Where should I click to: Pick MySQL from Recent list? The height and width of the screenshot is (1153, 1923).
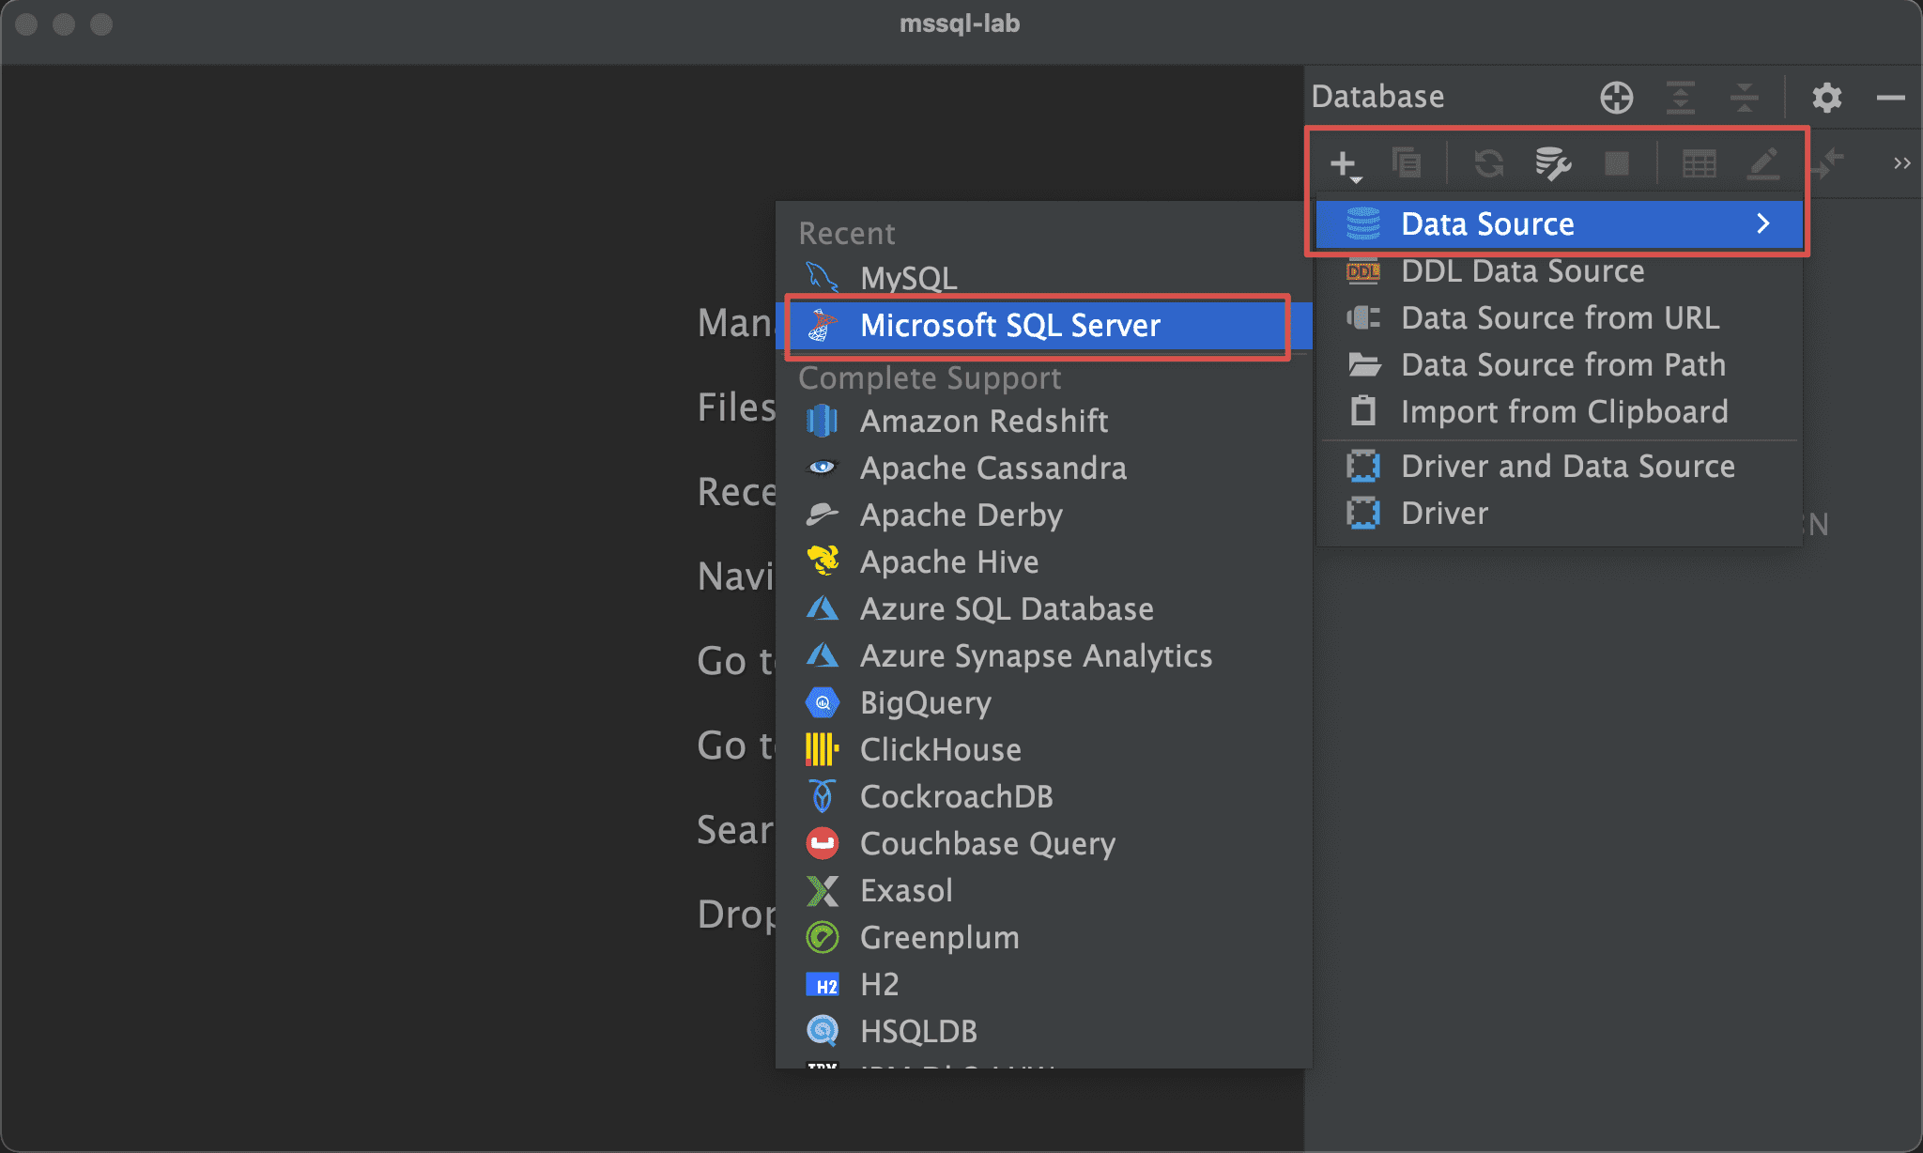[1044, 278]
